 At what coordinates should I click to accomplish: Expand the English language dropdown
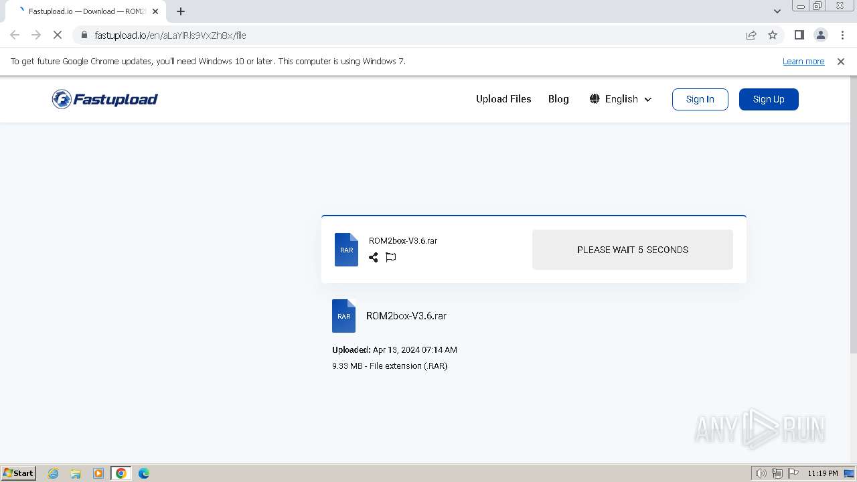[x=621, y=99]
